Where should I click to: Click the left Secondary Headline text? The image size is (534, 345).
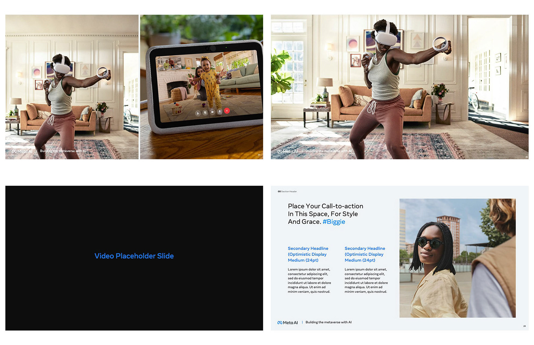click(x=308, y=254)
